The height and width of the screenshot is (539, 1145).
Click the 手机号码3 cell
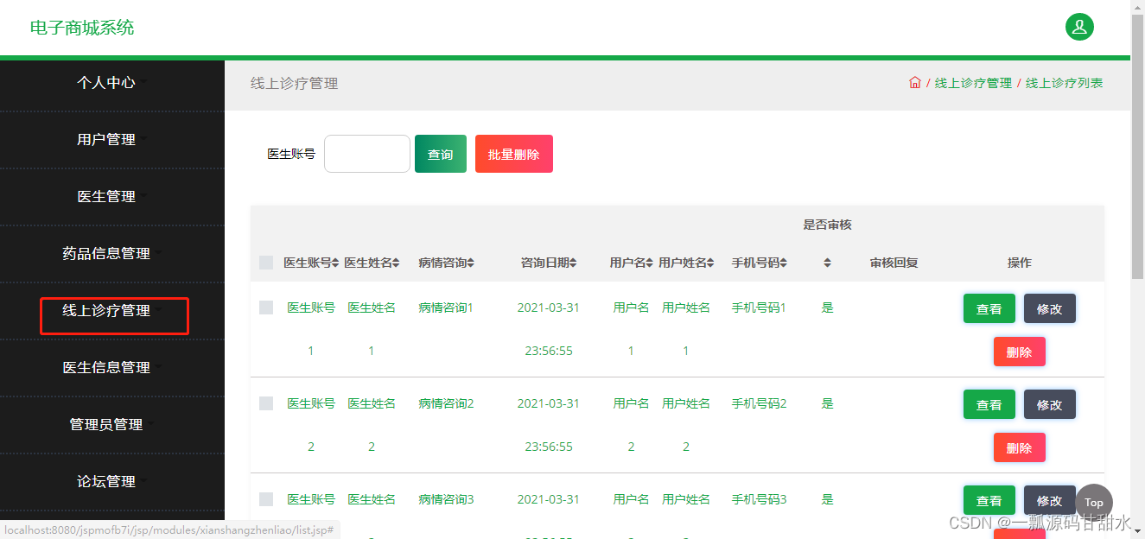click(x=759, y=499)
